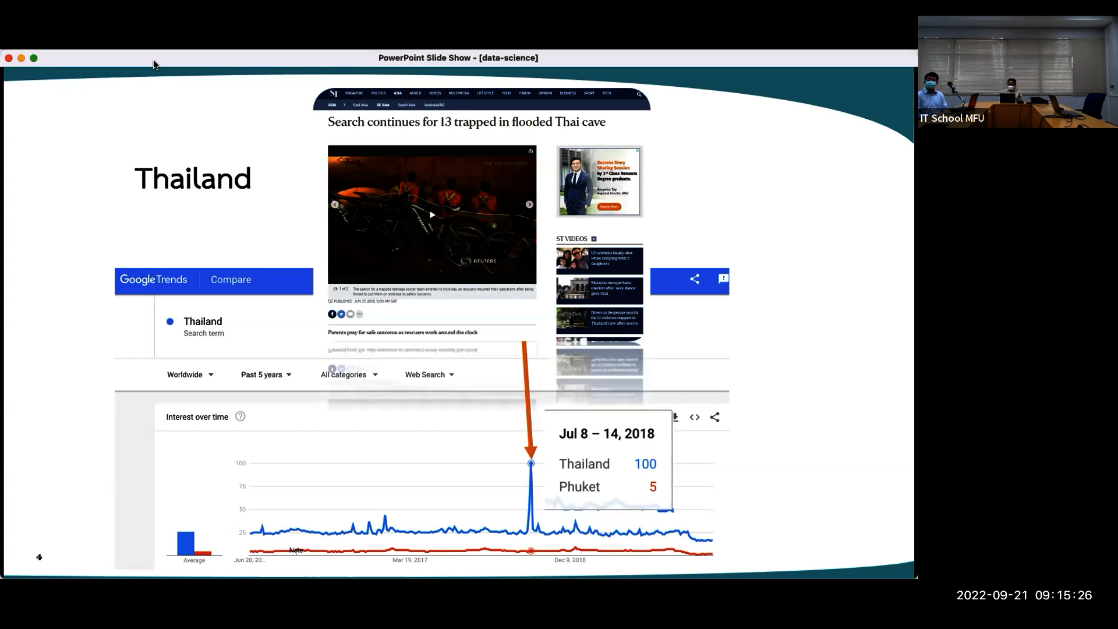Go to previous photo in article gallery
The width and height of the screenshot is (1118, 629).
335,204
